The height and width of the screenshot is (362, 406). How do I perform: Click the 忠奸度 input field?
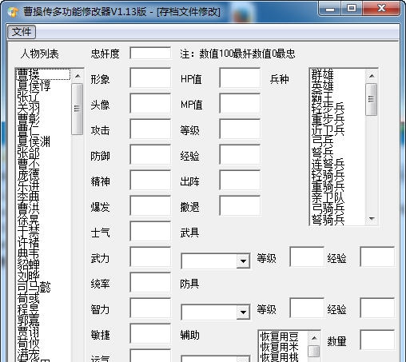[x=150, y=54]
